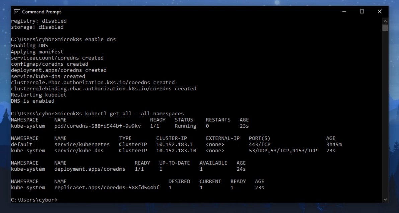Screen dimensions: 399x213
Task: Click the 'CURRENT' column header
Action: point(210,181)
